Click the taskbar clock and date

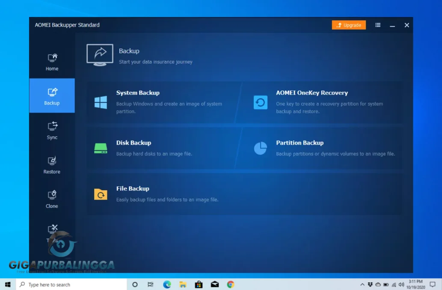pos(415,284)
